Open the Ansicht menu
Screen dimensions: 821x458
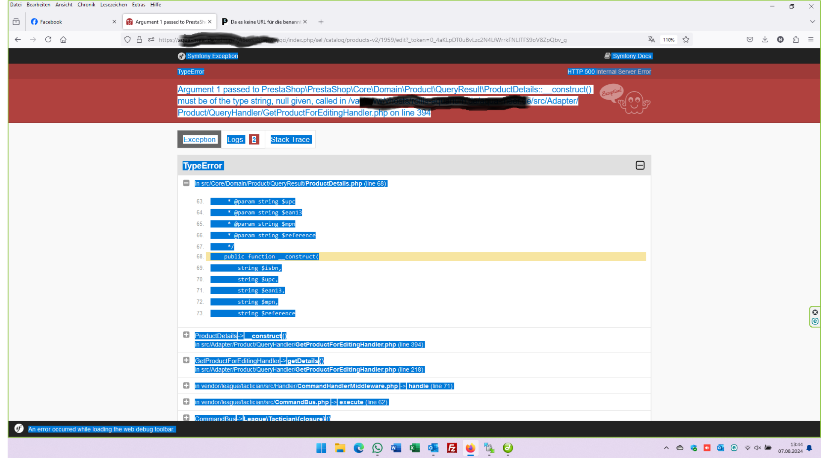click(x=64, y=5)
